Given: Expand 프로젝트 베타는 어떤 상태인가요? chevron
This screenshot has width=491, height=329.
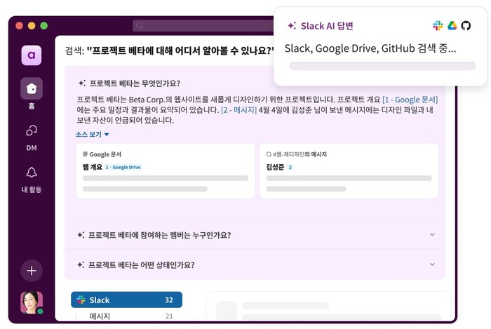Looking at the screenshot, I should pos(433,264).
